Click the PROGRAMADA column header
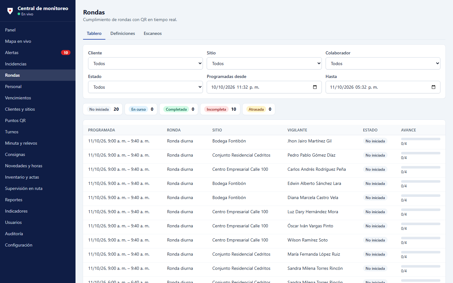This screenshot has width=453, height=283. pos(102,130)
